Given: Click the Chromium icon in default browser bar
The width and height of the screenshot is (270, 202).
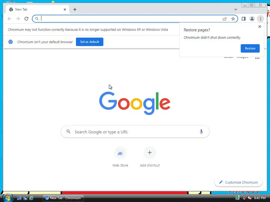Looking at the screenshot, I should [x=11, y=42].
